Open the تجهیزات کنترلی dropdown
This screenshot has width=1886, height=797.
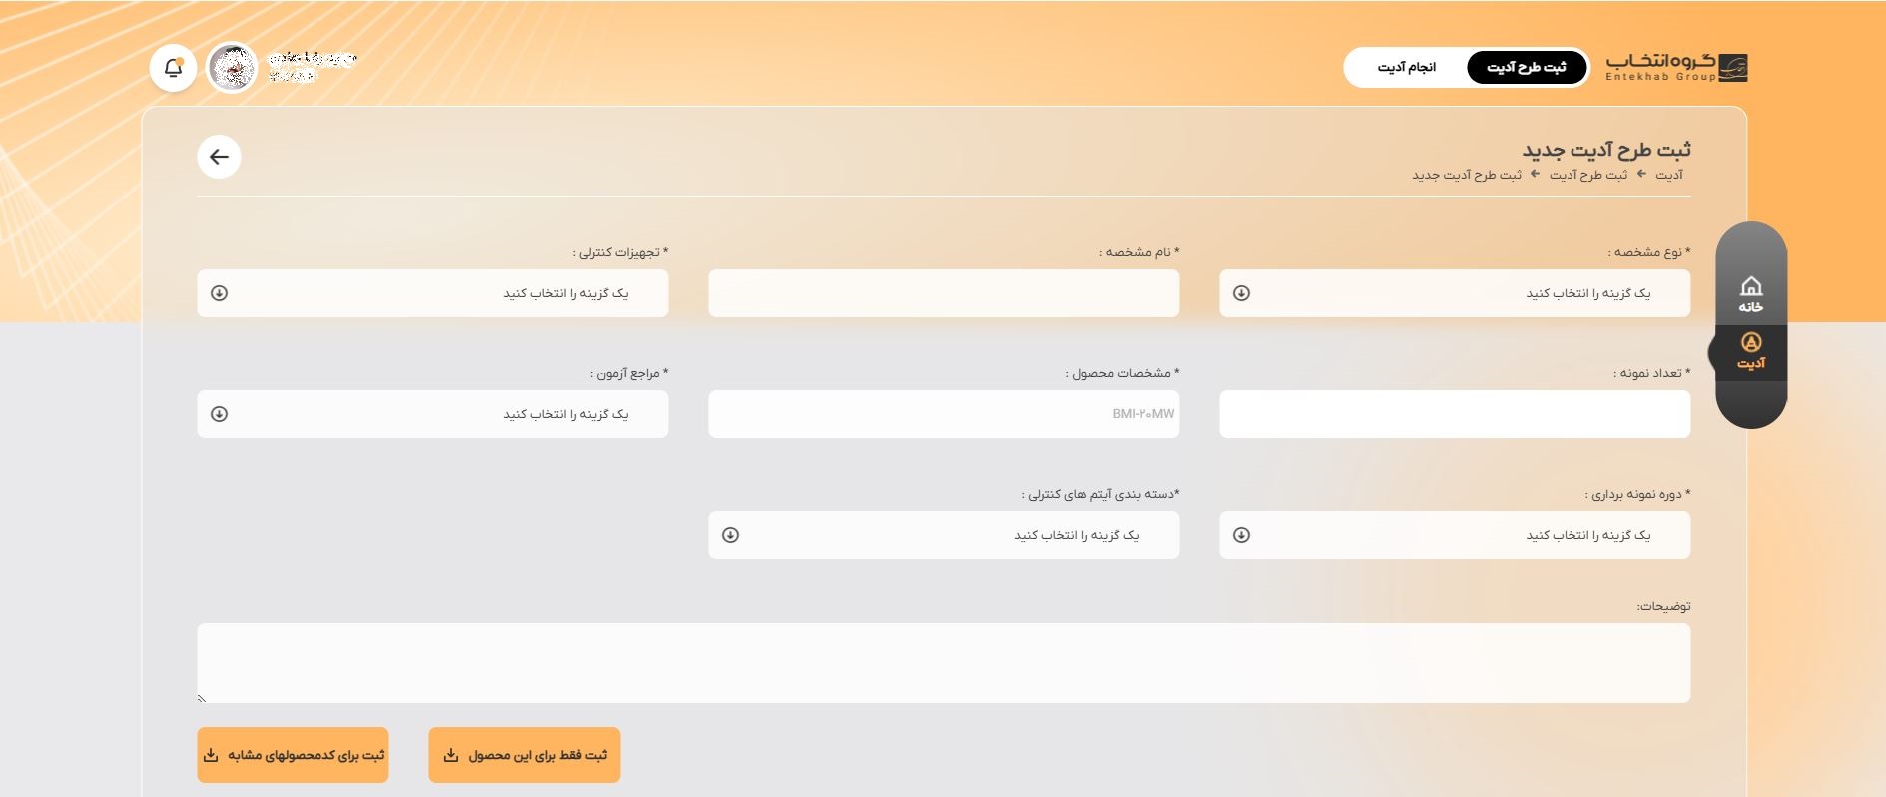tap(432, 293)
